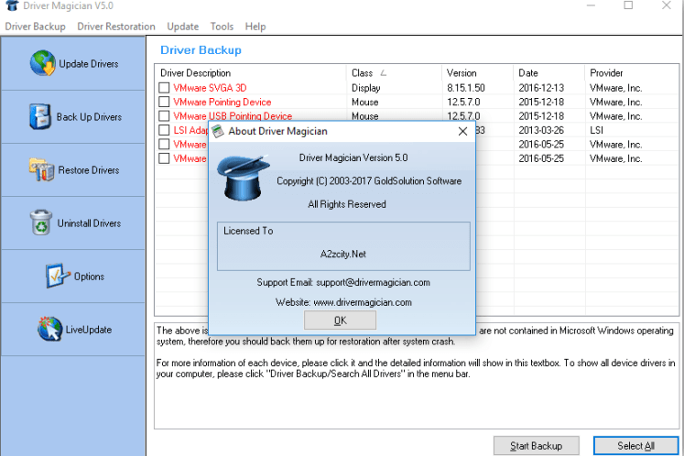Image resolution: width=684 pixels, height=456 pixels.
Task: Sort by the Provider column header
Action: click(632, 73)
